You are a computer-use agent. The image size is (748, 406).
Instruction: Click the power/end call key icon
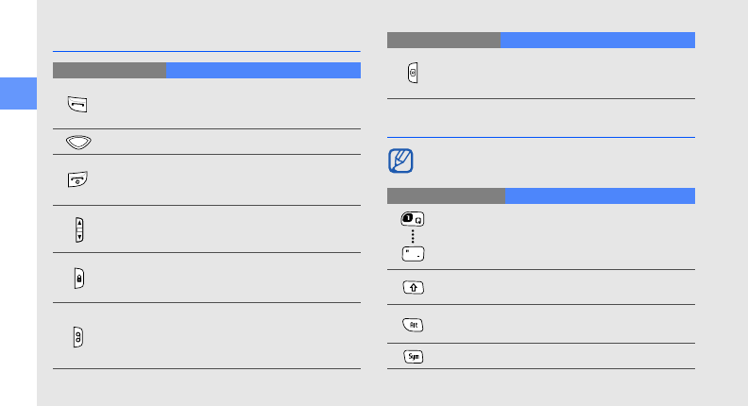pyautogui.click(x=76, y=179)
